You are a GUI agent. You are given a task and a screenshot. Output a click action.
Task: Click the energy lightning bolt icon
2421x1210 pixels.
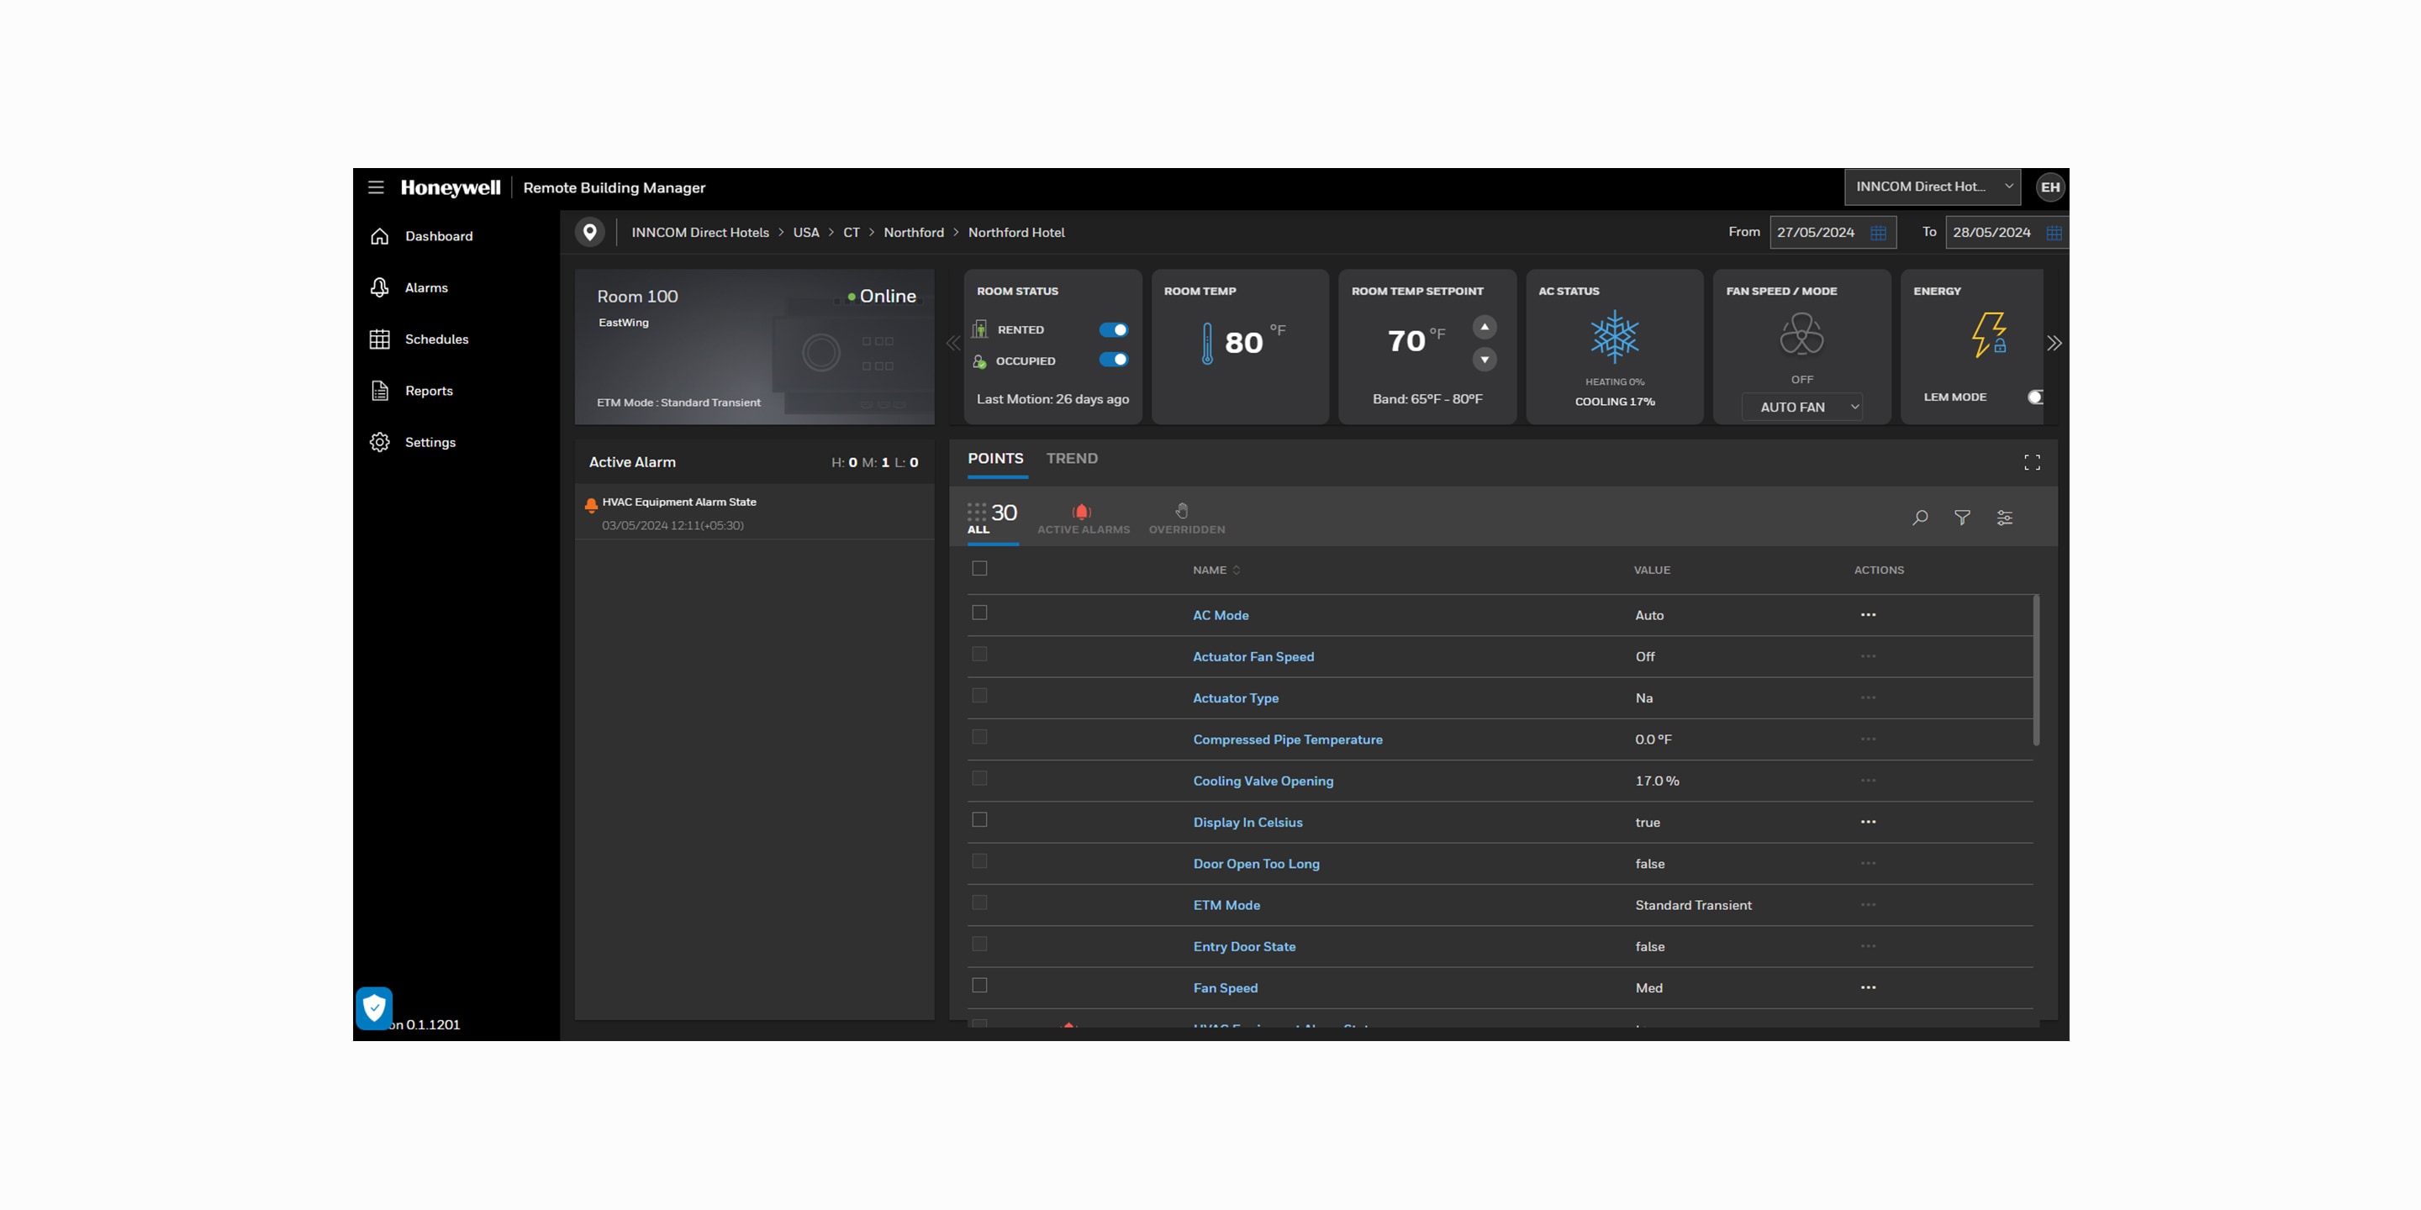[x=1989, y=334]
